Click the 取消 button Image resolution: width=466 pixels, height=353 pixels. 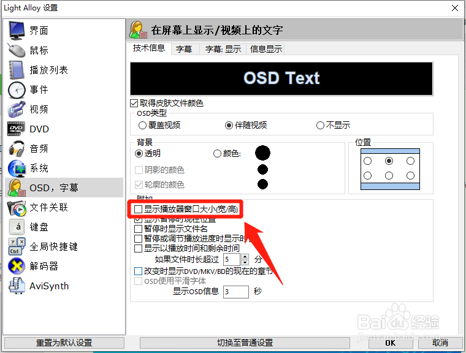(440, 343)
